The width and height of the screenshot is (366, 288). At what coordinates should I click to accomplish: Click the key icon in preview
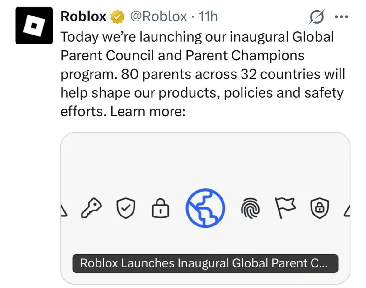pos(90,208)
